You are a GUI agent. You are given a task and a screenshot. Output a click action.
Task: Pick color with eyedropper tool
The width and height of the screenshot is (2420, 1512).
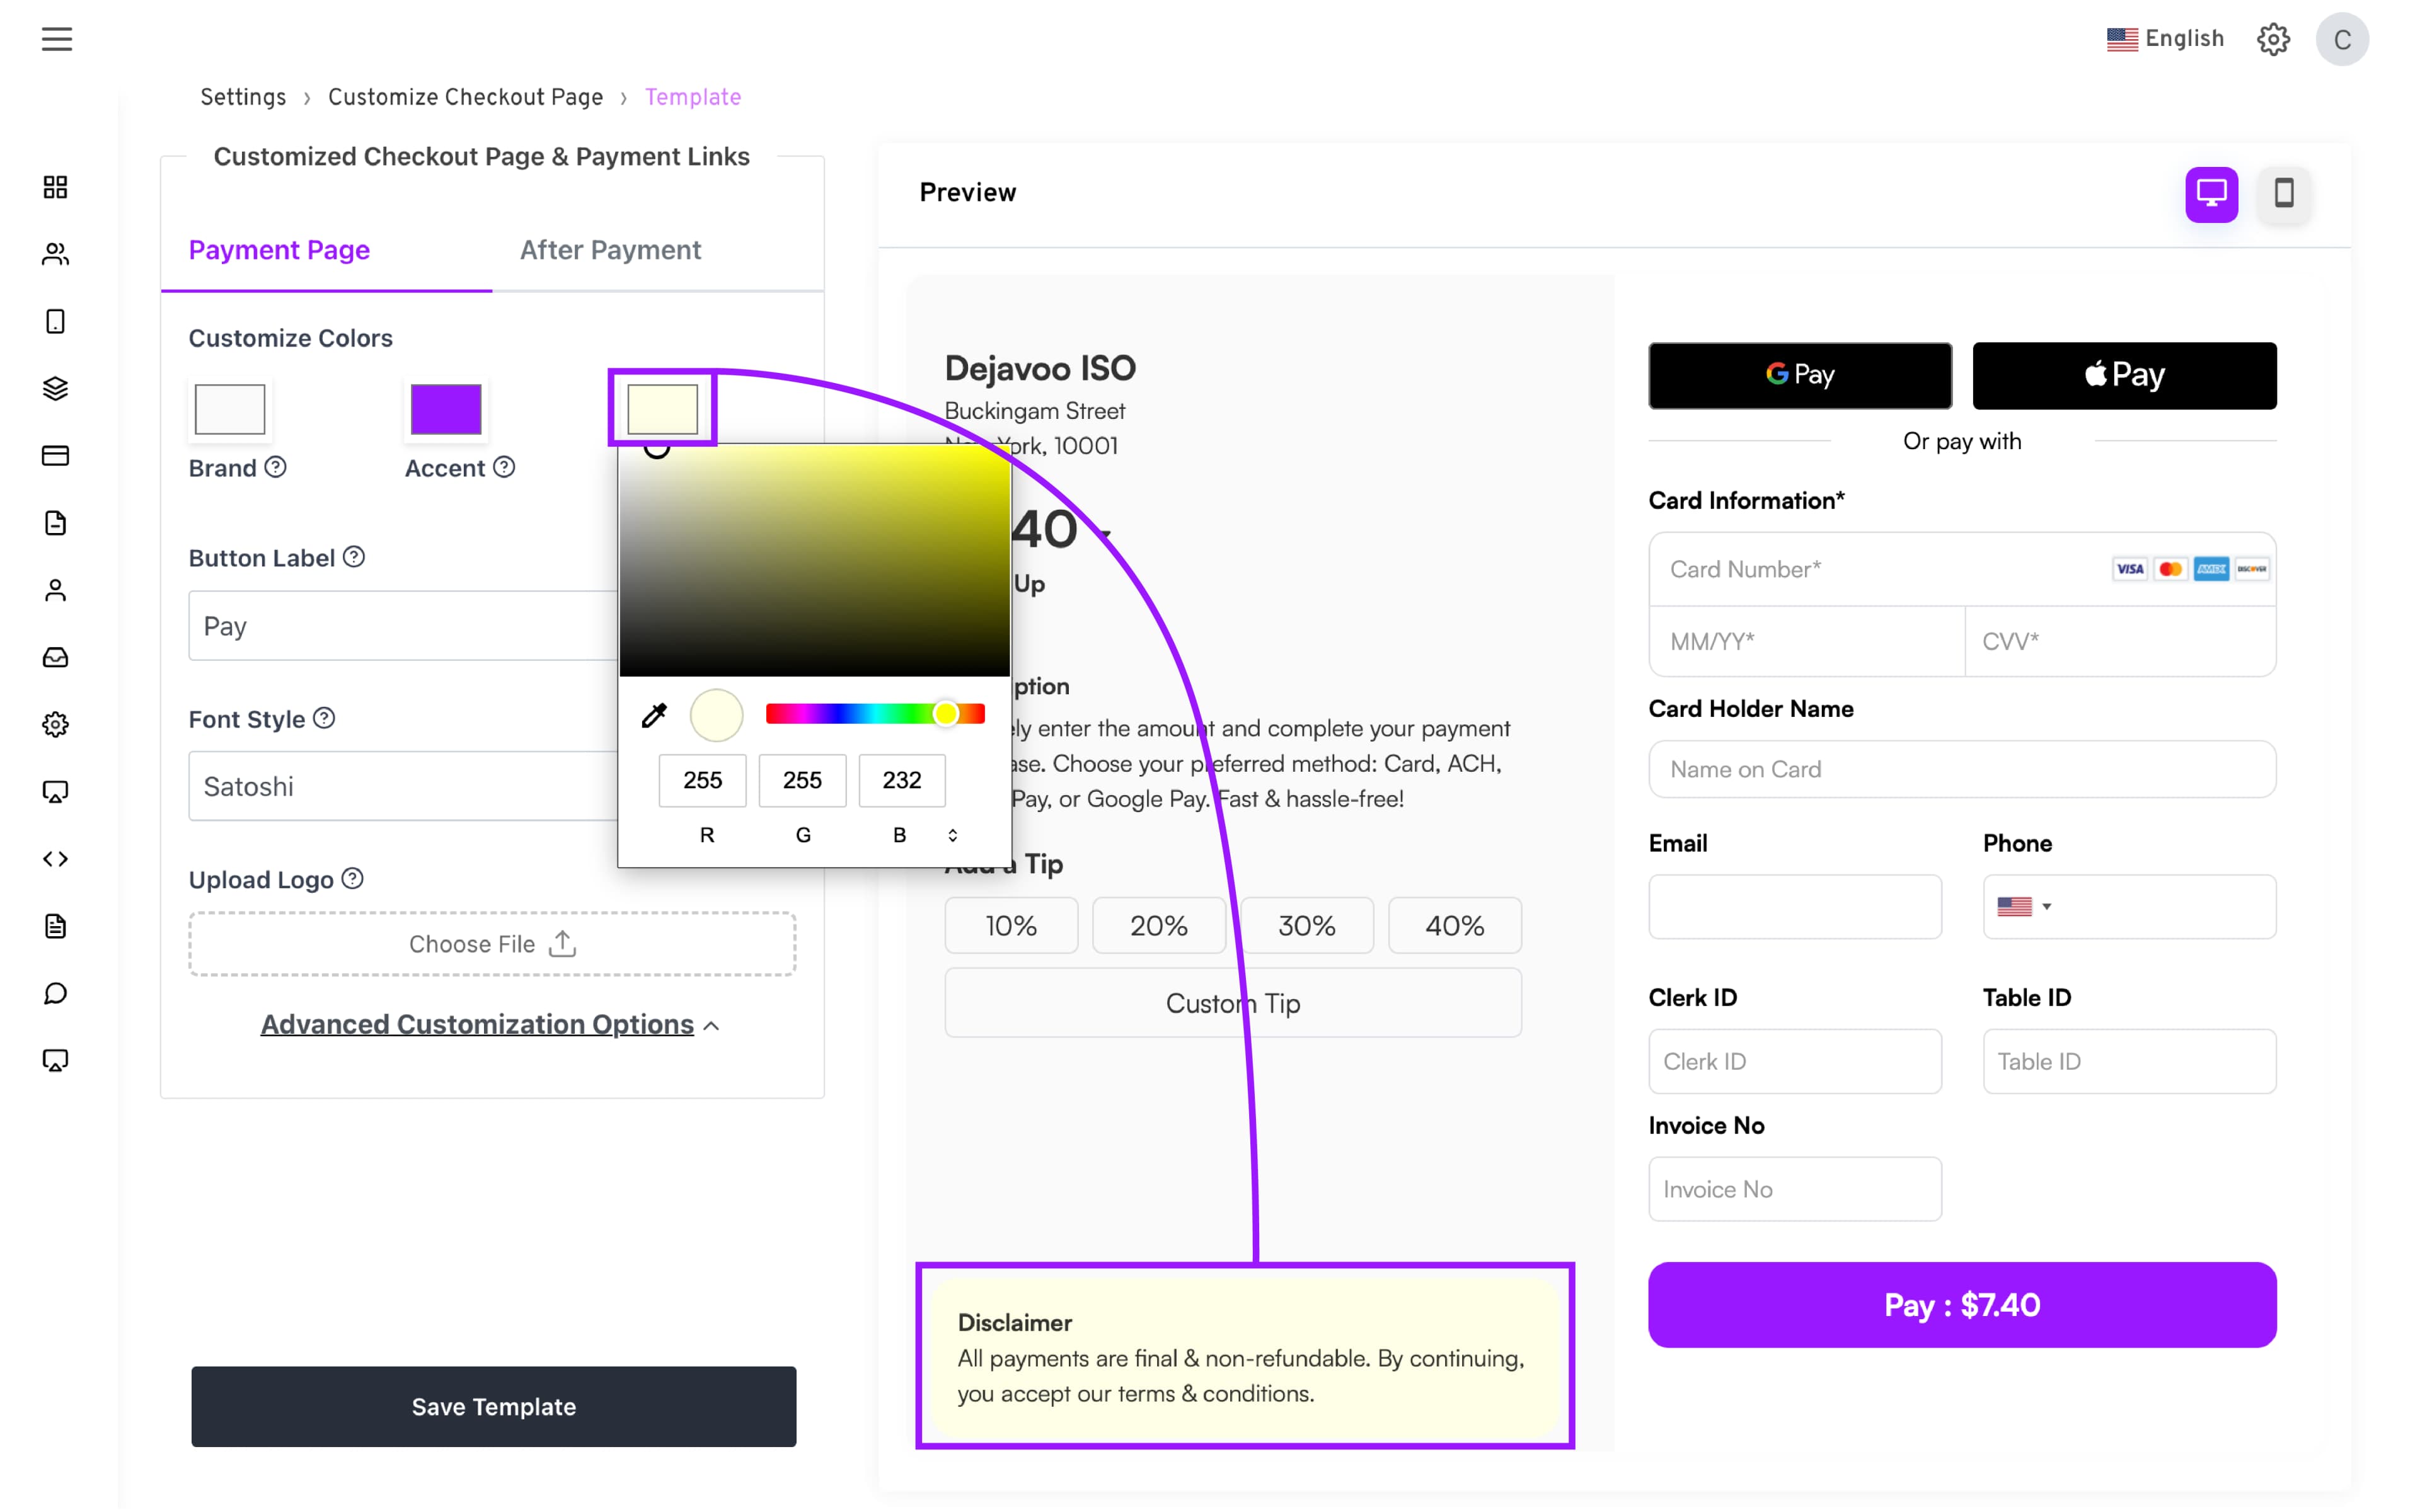654,715
